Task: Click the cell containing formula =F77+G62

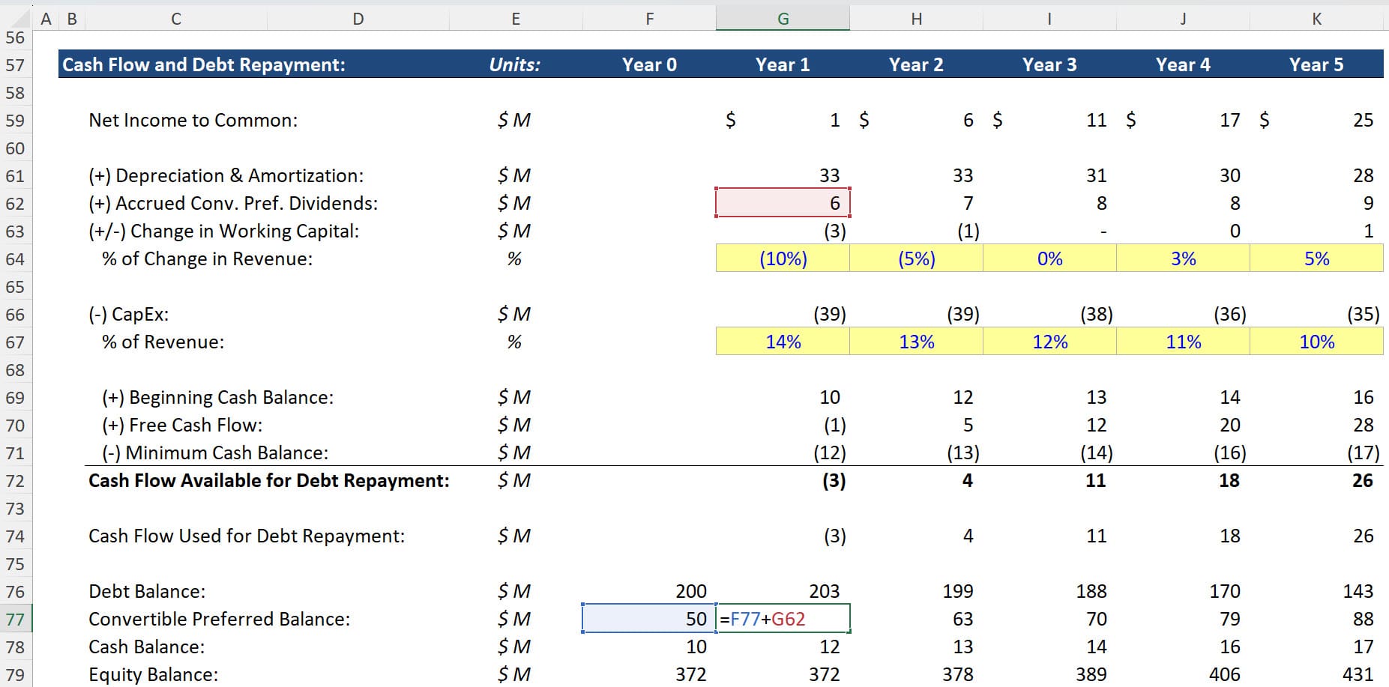Action: (782, 619)
